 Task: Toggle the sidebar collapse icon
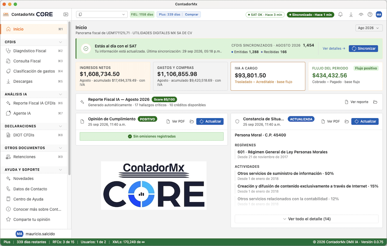(66, 14)
